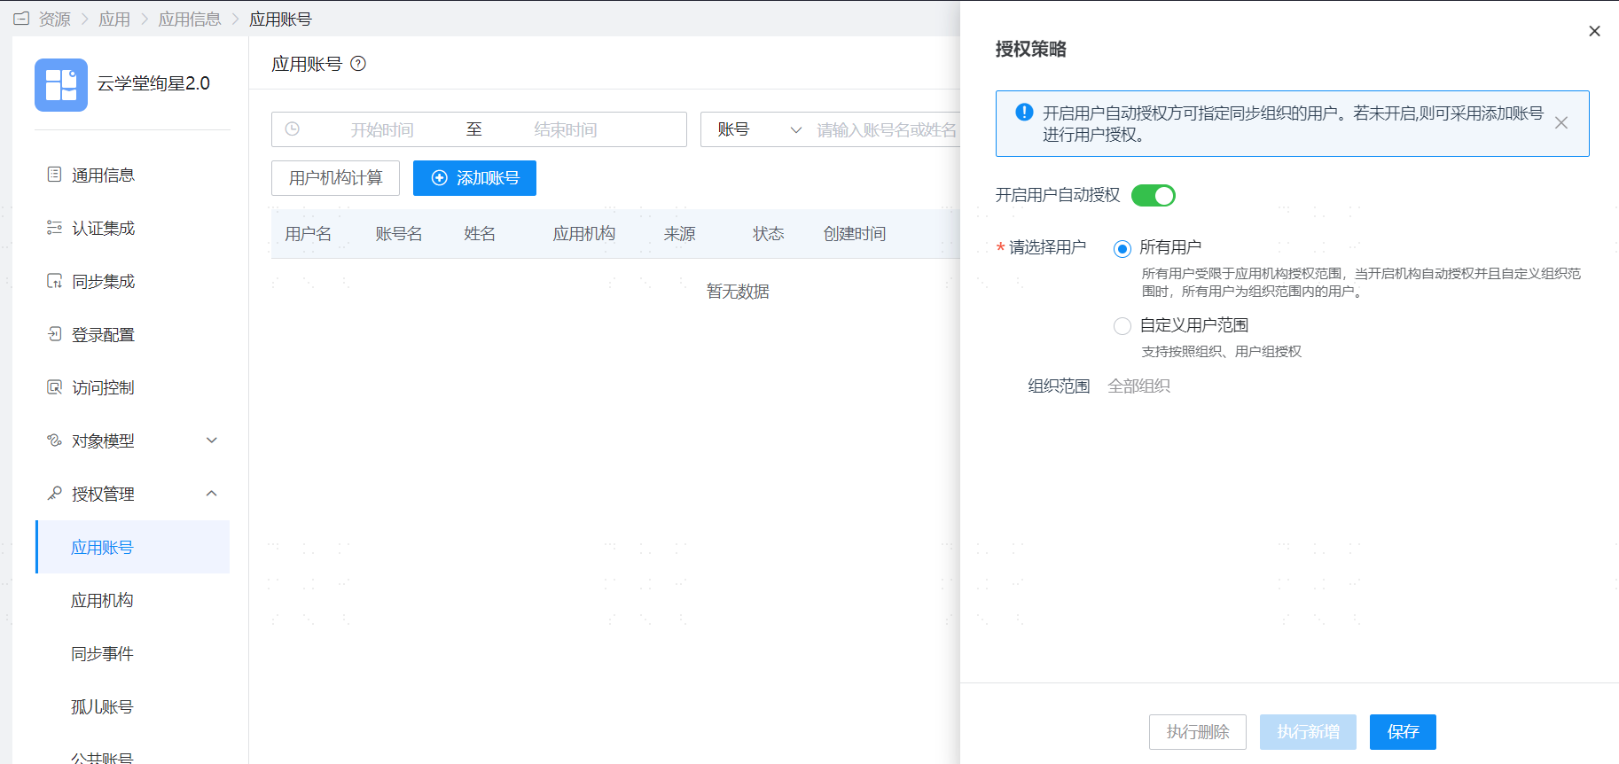This screenshot has height=764, width=1619.
Task: Navigate to 应用 in the breadcrumb
Action: pyautogui.click(x=114, y=19)
